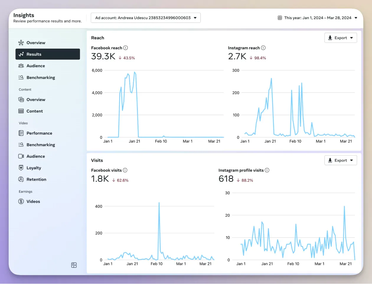Open the date range dropdown arrow

[356, 18]
